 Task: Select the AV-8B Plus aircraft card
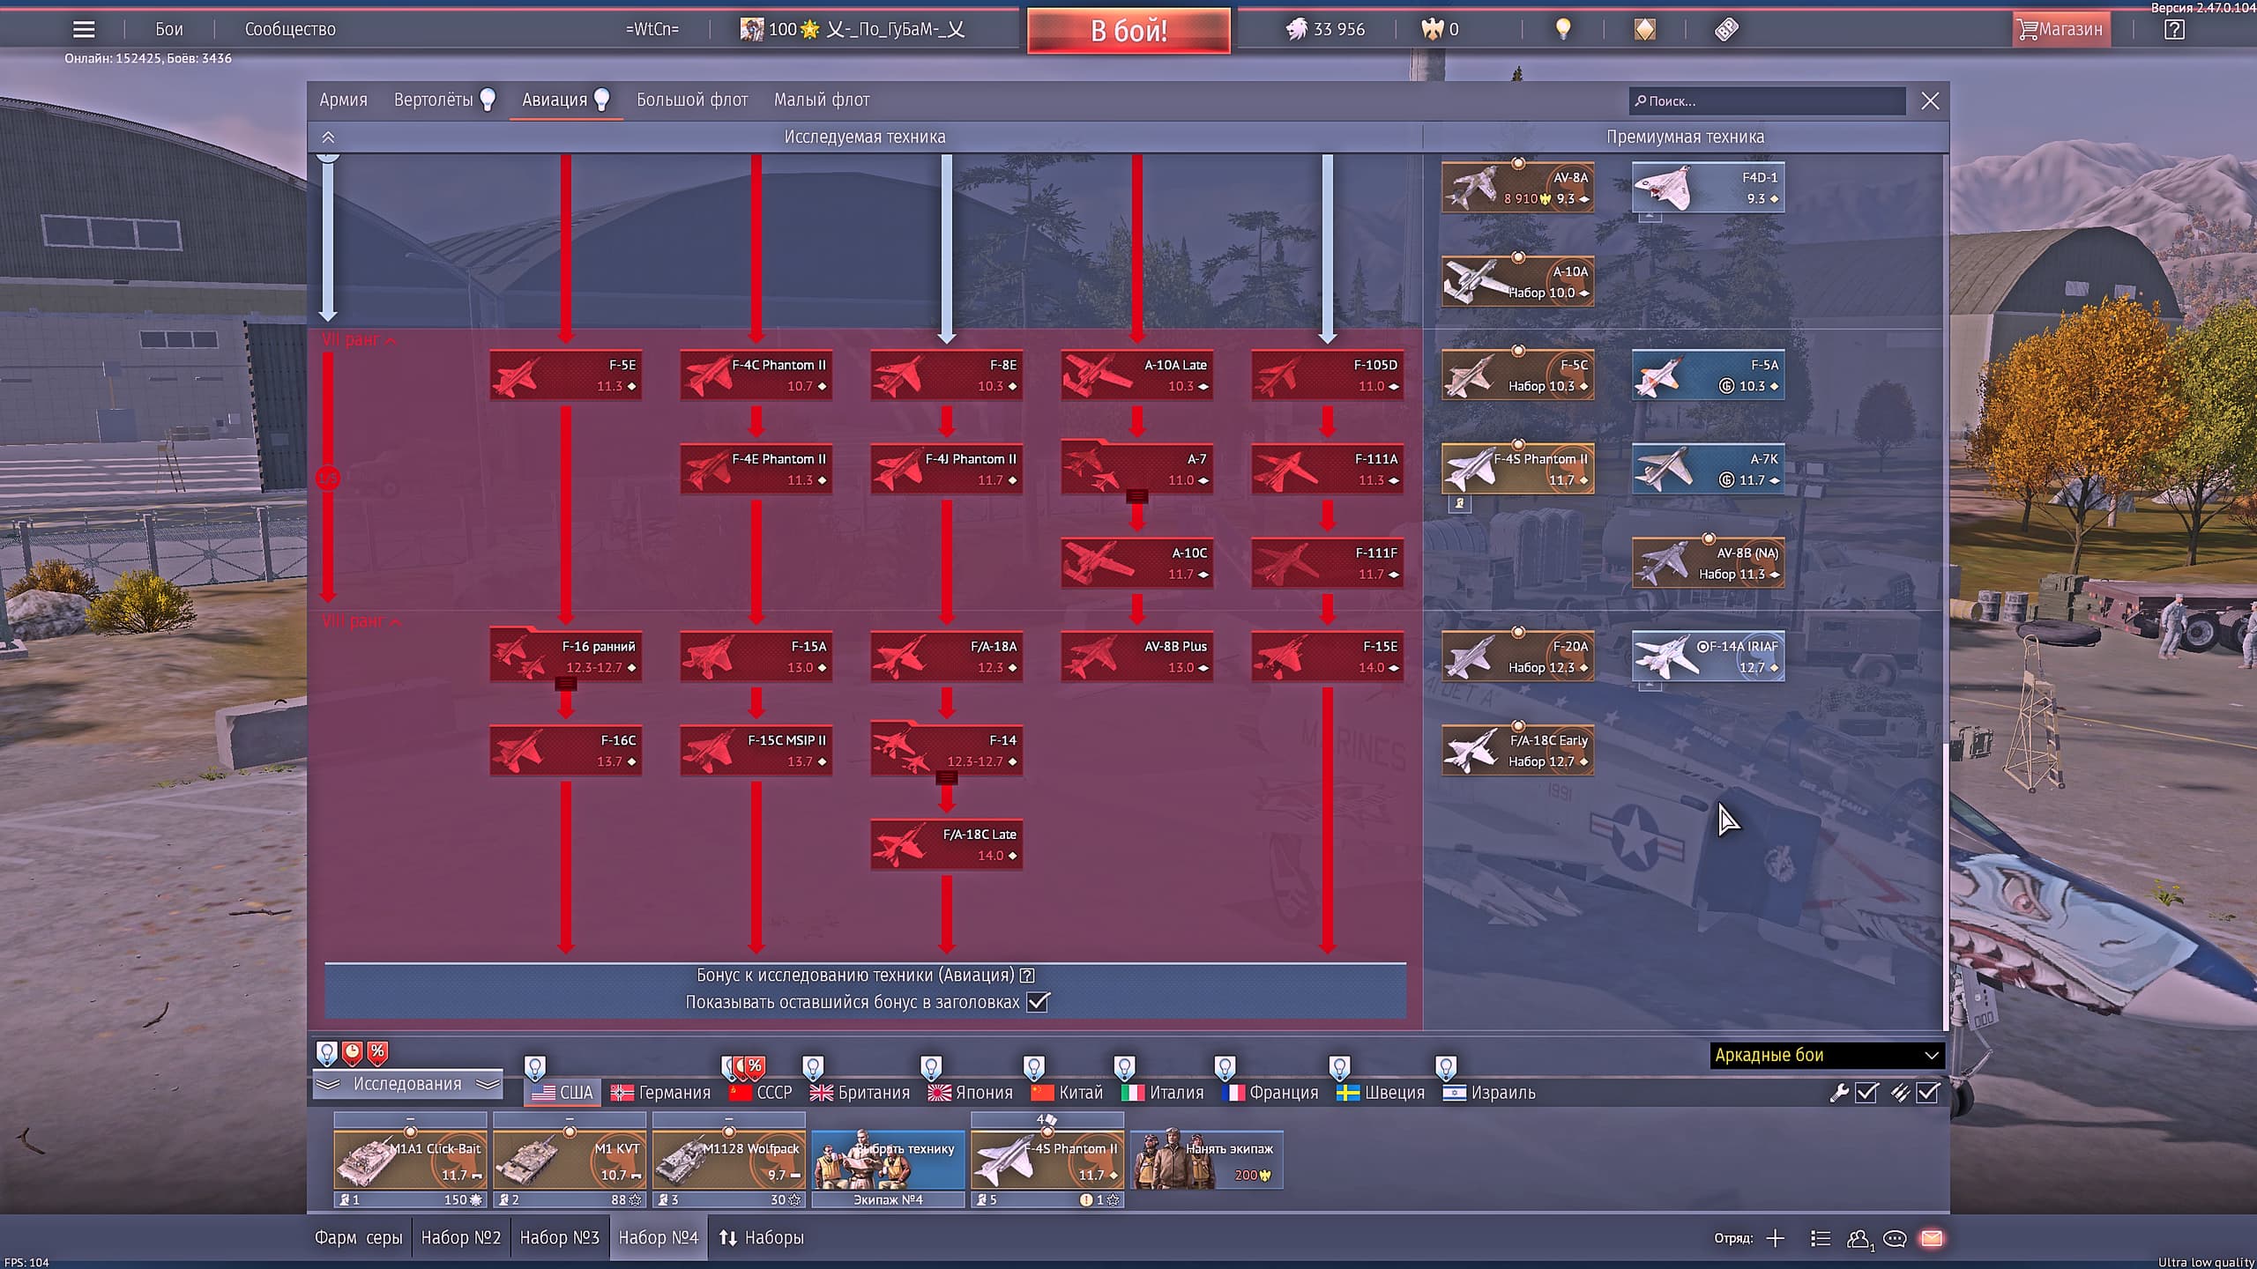(x=1137, y=657)
